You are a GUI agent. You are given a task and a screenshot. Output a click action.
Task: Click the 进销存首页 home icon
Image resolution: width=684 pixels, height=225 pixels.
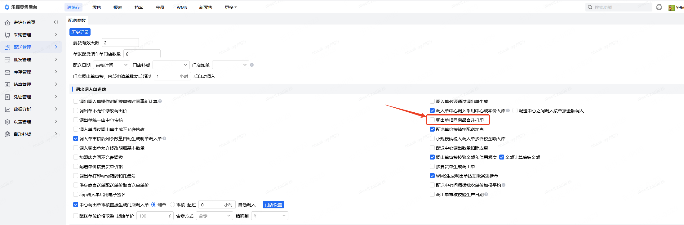(7, 22)
